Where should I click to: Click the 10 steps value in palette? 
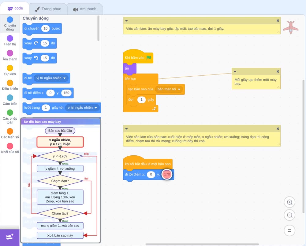click(x=46, y=28)
